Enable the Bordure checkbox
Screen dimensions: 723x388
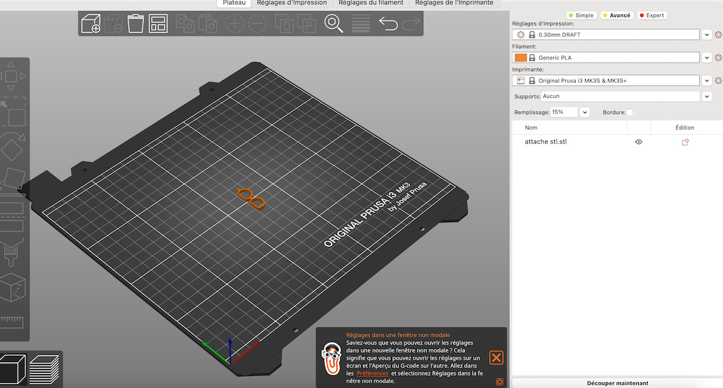(x=629, y=112)
